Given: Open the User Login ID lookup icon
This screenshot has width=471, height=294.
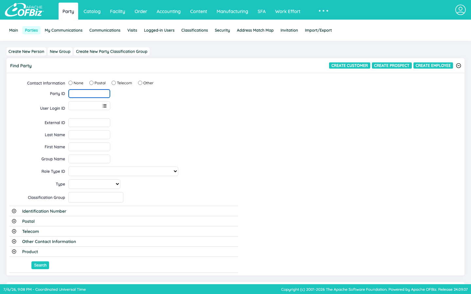Looking at the screenshot, I should click(x=104, y=106).
